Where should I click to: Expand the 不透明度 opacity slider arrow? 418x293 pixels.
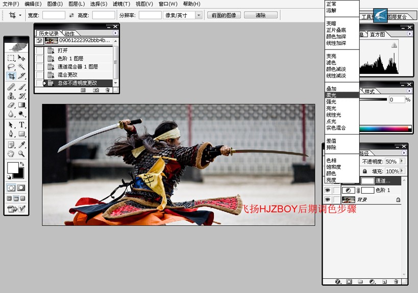tap(402, 161)
